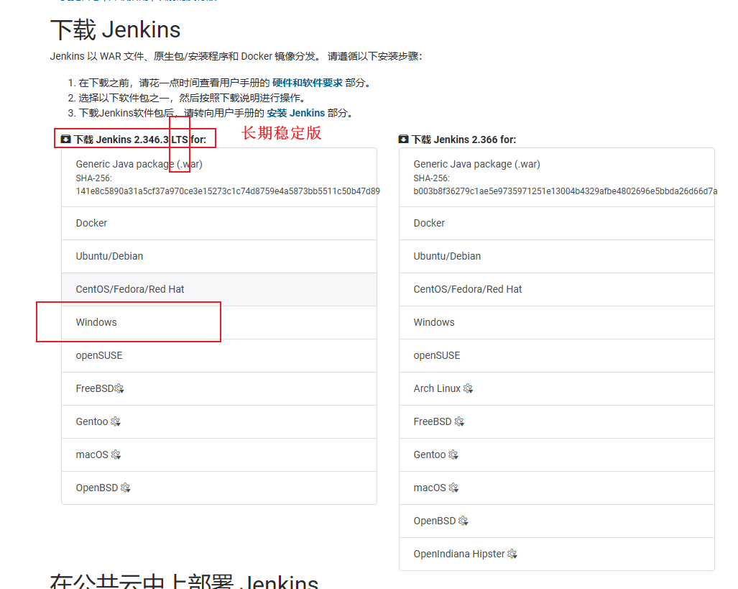Select the SHA-256 checksum text for the LTS war
The image size is (738, 589).
coord(218,191)
